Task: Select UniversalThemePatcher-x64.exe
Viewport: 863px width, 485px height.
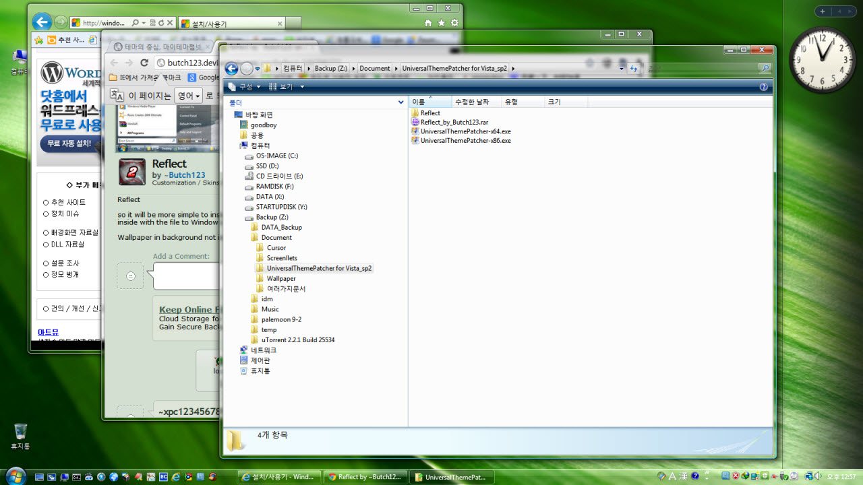Action: (460, 131)
